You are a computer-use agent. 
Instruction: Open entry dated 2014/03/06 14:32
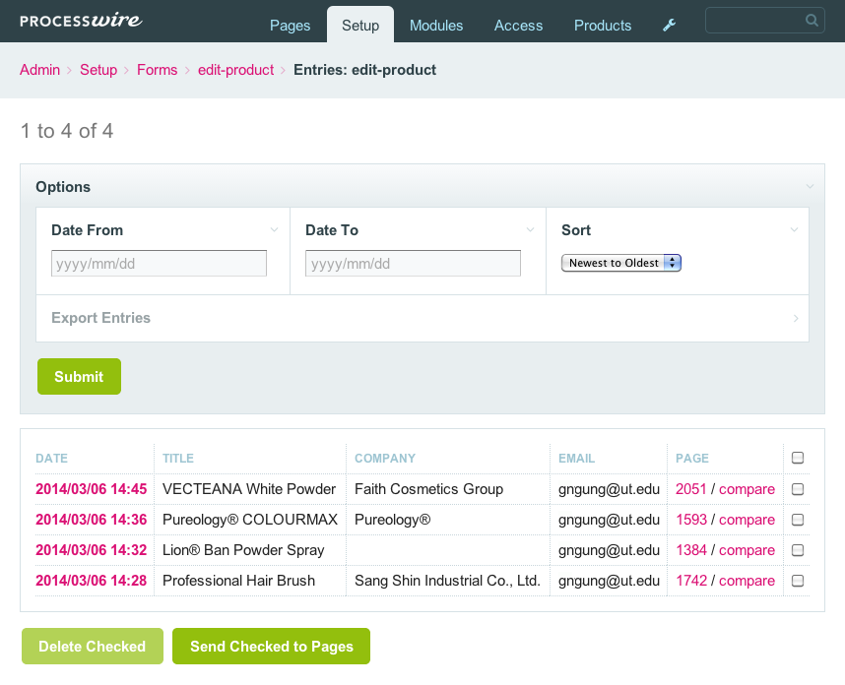(91, 550)
